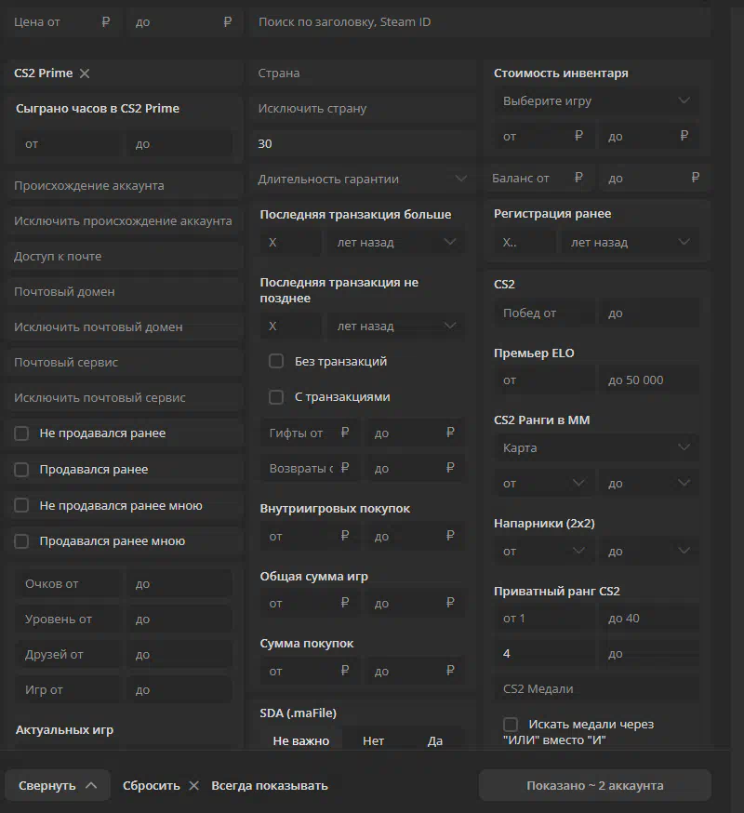Image resolution: width=744 pixels, height=813 pixels.
Task: Open Последняя транзакция больше units dropdown
Action: (x=395, y=242)
